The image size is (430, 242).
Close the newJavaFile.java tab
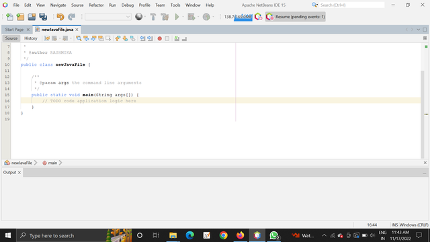77,30
